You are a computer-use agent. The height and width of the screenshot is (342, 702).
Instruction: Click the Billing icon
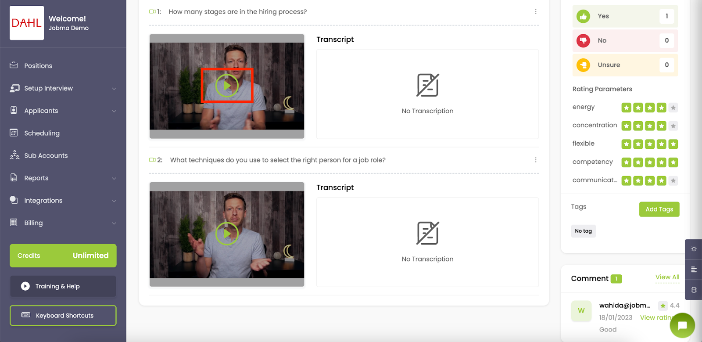coord(14,223)
